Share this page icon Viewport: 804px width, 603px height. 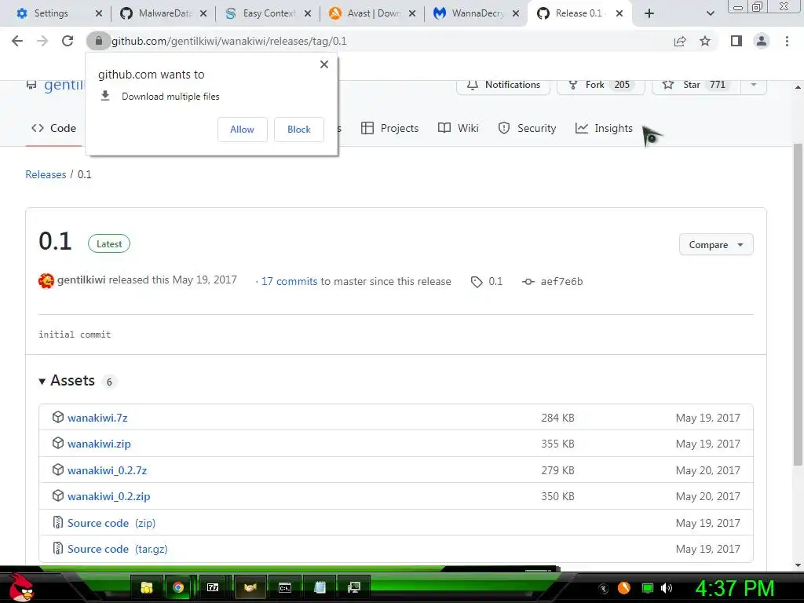(680, 41)
